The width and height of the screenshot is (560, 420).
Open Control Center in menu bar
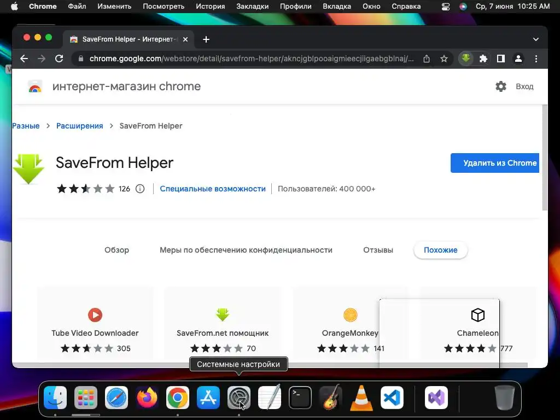(x=446, y=7)
